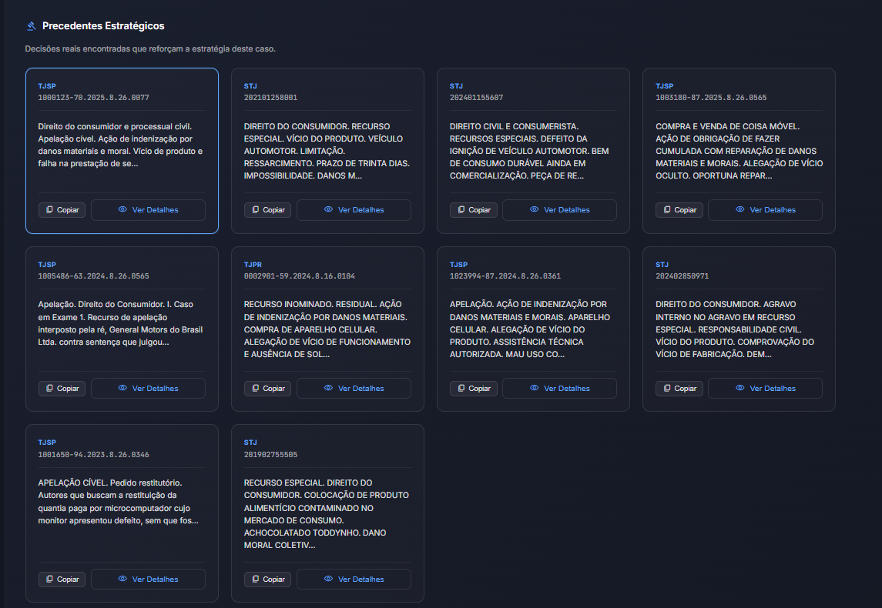View details for TJSP 1023994-87.2024.8.26.0361
This screenshot has height=608, width=882.
[x=560, y=389]
